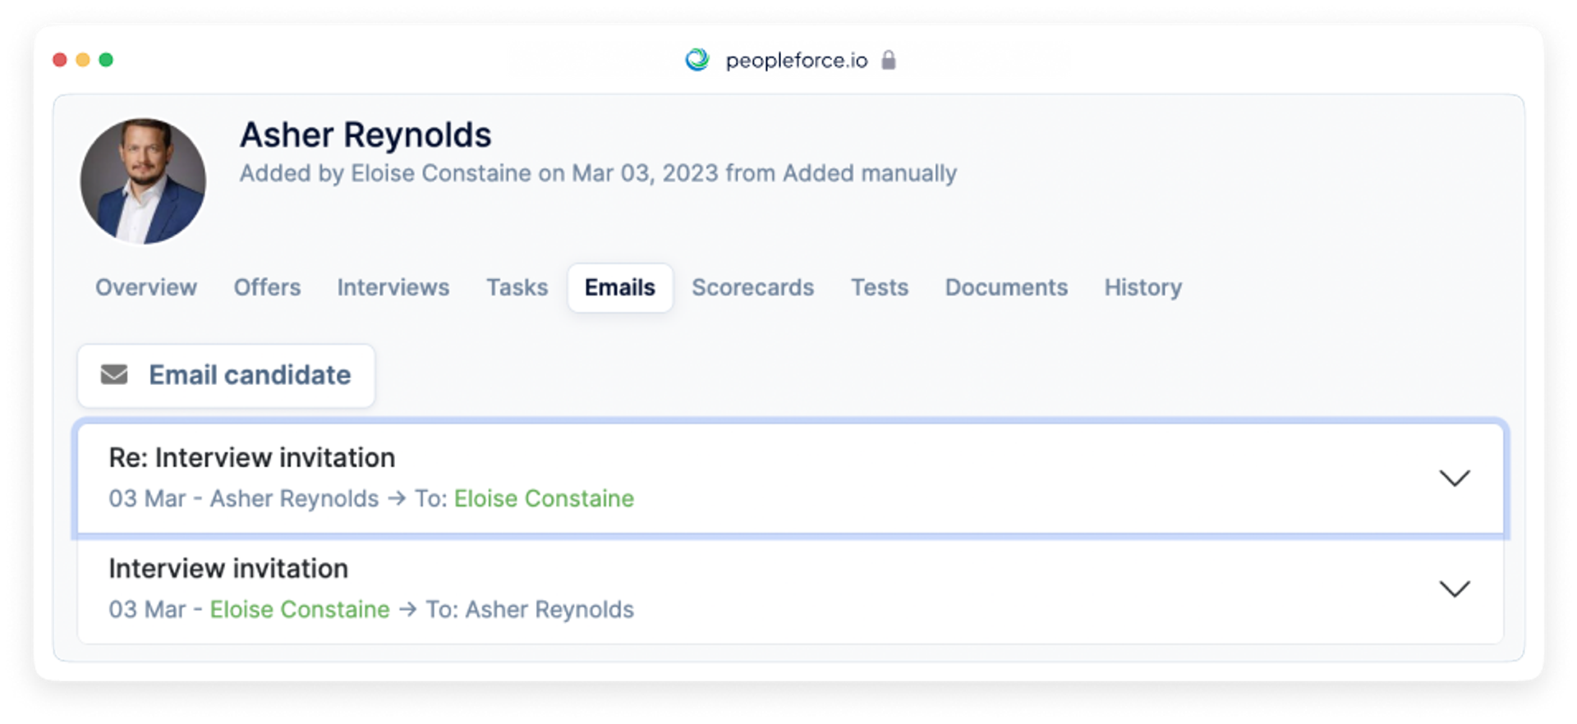Open the Overview tab
1577x724 pixels.
point(146,287)
